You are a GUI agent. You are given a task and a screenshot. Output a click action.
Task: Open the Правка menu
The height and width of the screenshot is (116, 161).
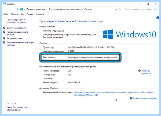14,14
